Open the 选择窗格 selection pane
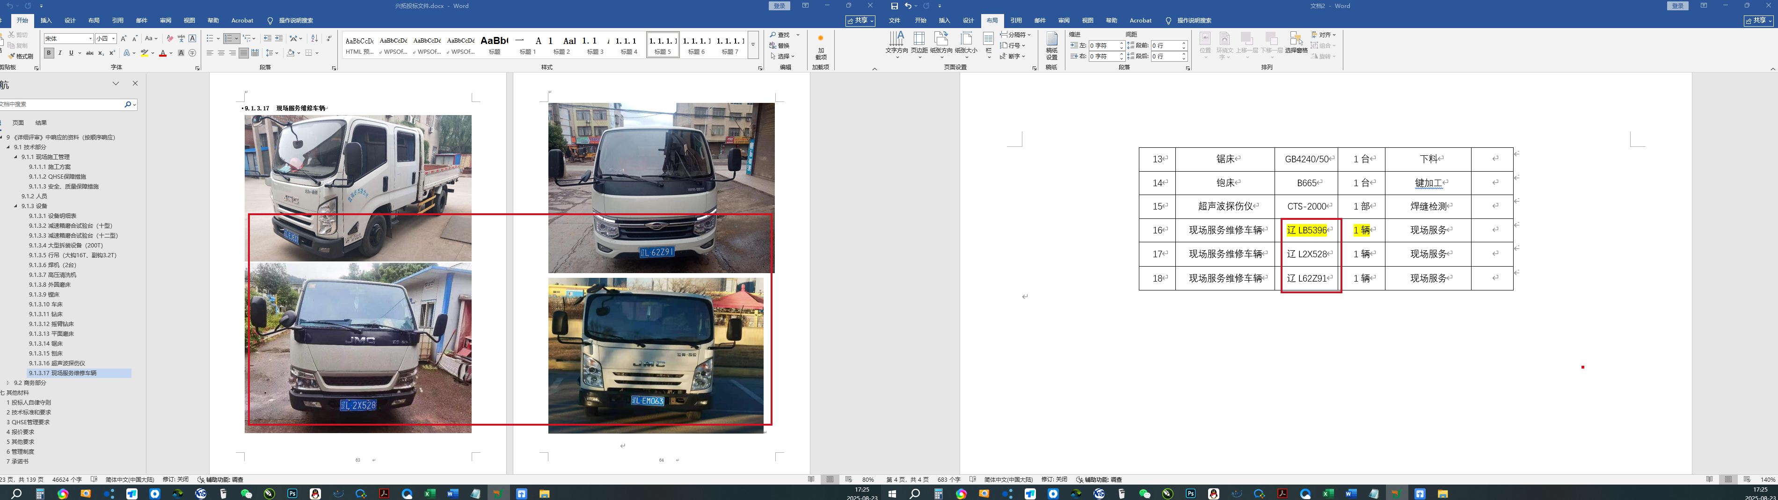The width and height of the screenshot is (1778, 500). point(1296,43)
